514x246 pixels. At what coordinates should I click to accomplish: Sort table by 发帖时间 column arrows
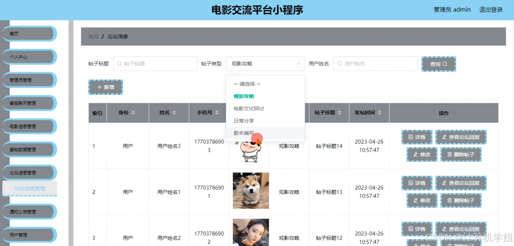pyautogui.click(x=380, y=113)
